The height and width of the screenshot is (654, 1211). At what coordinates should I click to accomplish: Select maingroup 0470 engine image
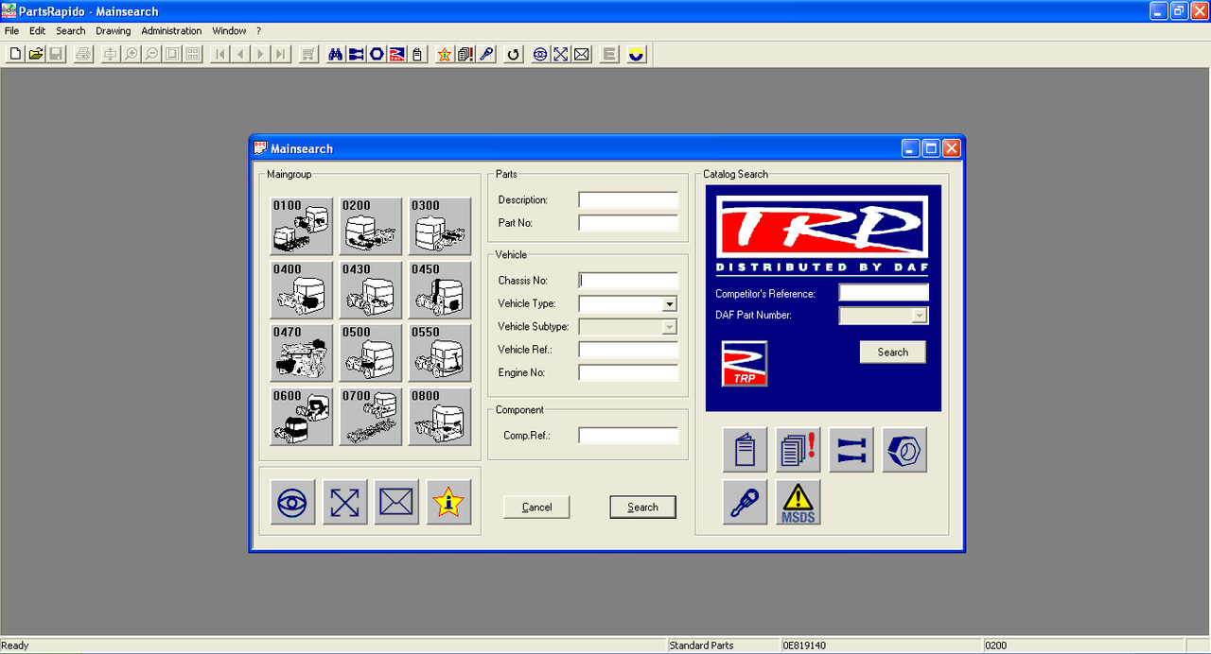pyautogui.click(x=302, y=353)
